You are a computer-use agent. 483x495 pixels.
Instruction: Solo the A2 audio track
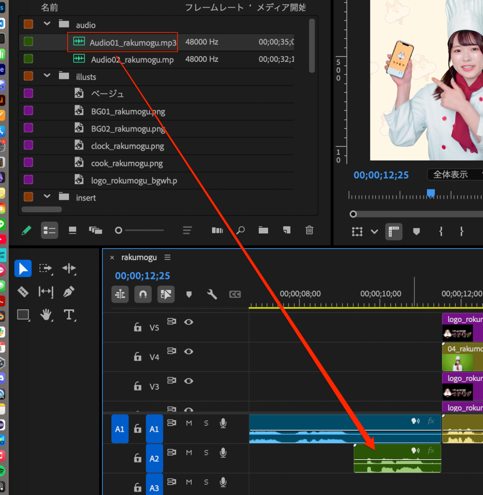pos(206,453)
